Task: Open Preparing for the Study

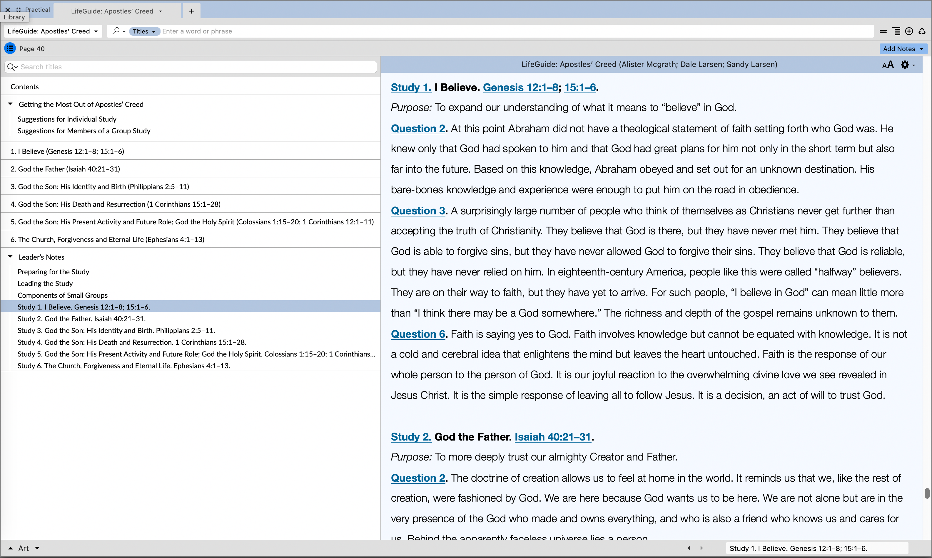Action: 54,271
